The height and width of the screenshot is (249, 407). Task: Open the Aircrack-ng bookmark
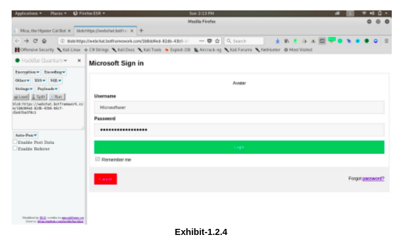coord(208,49)
